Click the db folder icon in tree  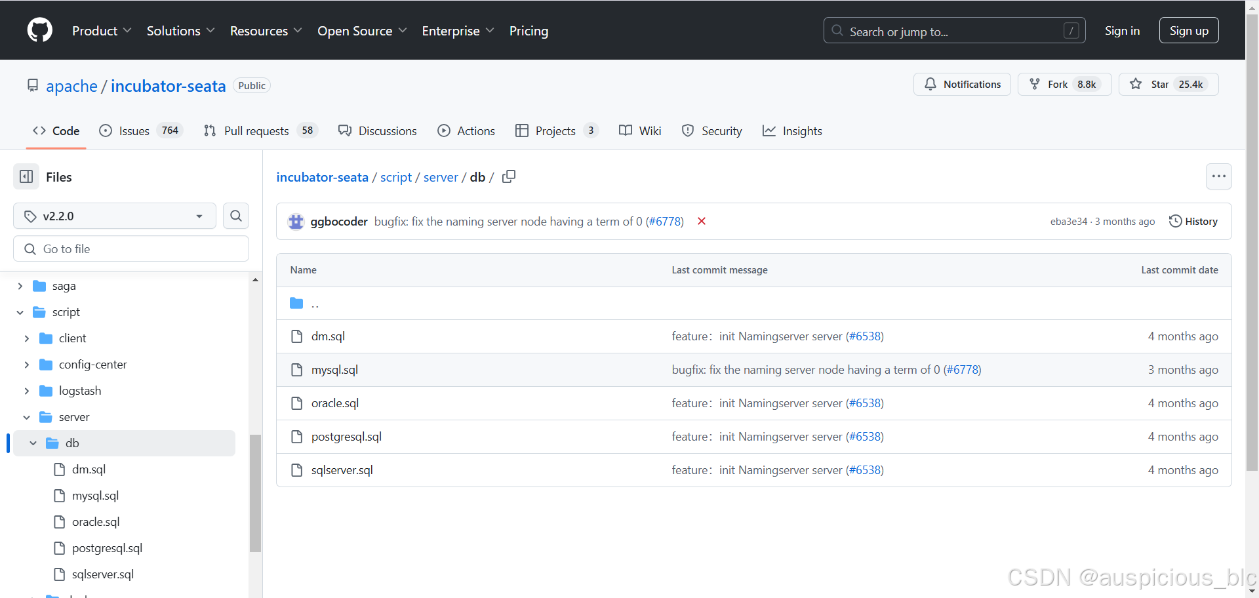point(52,443)
